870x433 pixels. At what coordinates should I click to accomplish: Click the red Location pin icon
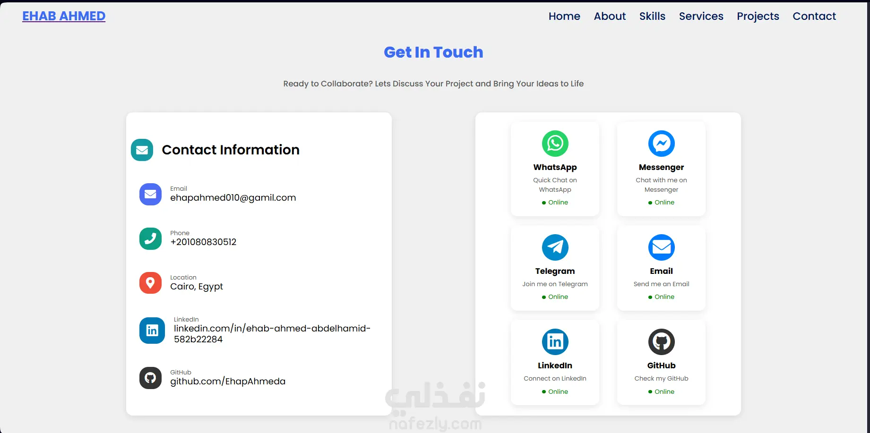(x=150, y=283)
